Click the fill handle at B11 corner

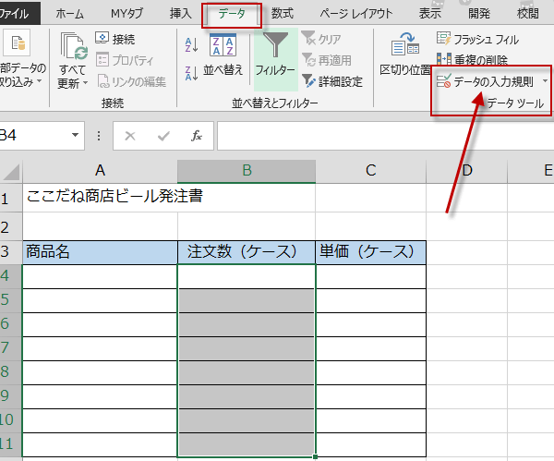[x=315, y=456]
